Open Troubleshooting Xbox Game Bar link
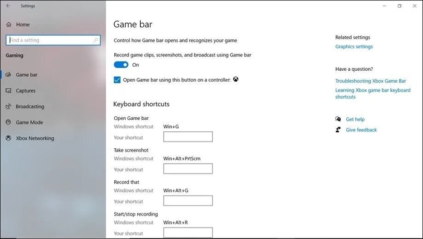Viewport: 423px width, 239px height. click(x=370, y=81)
